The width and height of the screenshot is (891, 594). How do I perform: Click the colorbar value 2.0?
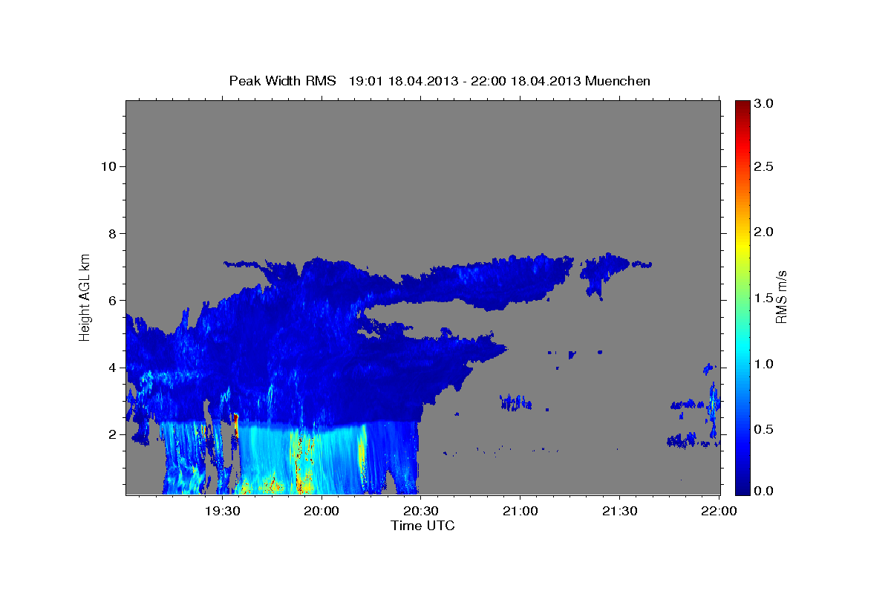pyautogui.click(x=764, y=232)
